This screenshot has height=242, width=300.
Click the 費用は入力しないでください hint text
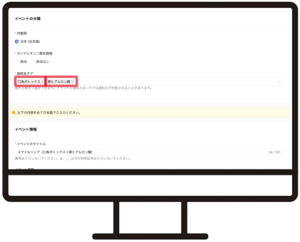click(x=73, y=158)
